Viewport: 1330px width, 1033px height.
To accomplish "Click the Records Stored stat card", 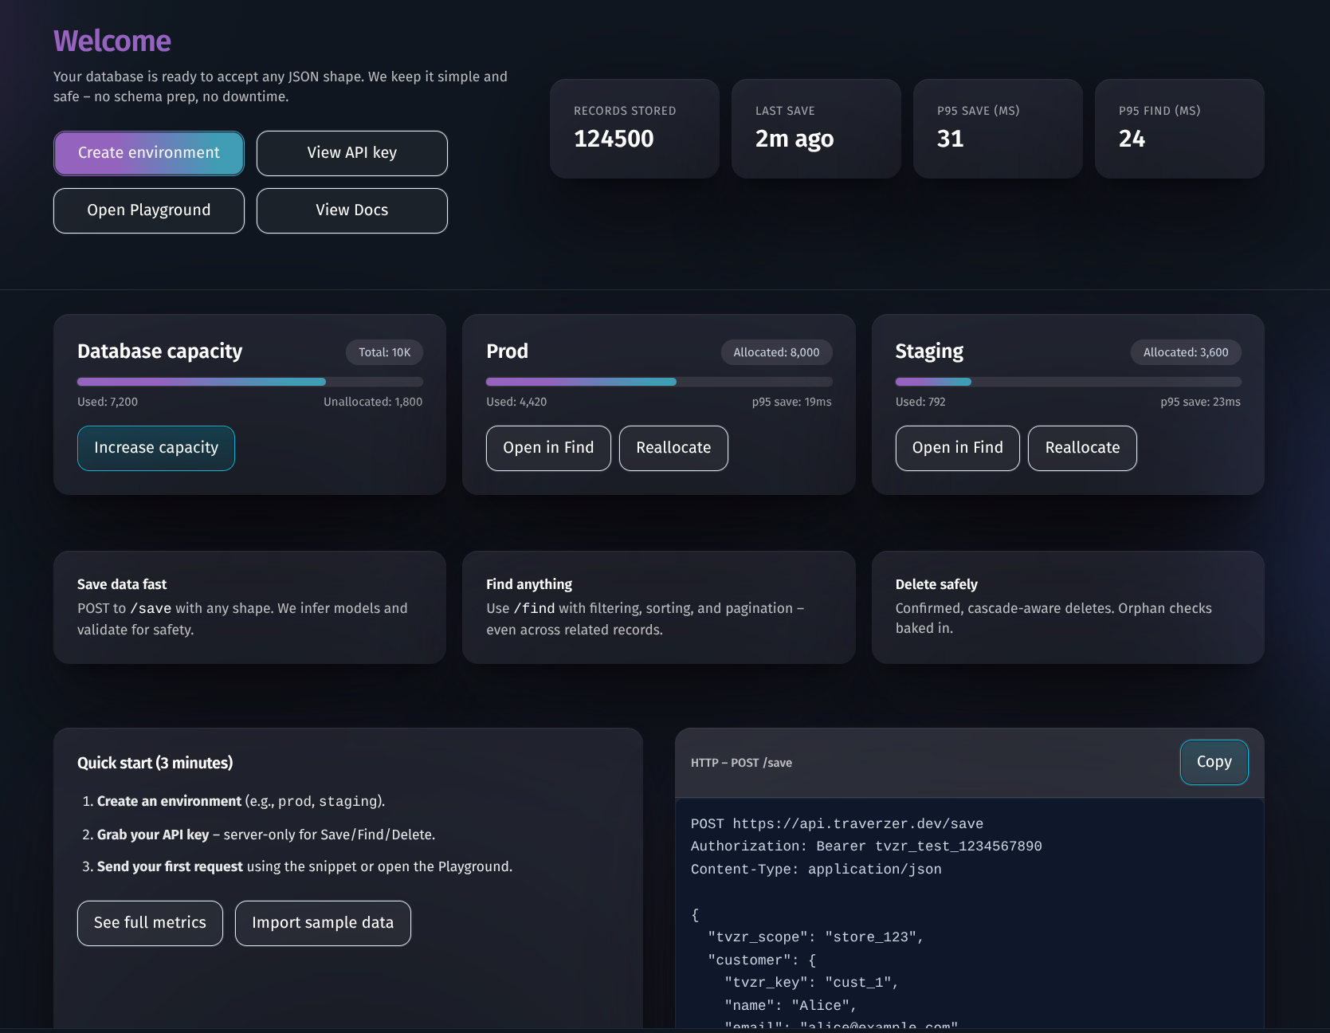I will click(x=634, y=128).
